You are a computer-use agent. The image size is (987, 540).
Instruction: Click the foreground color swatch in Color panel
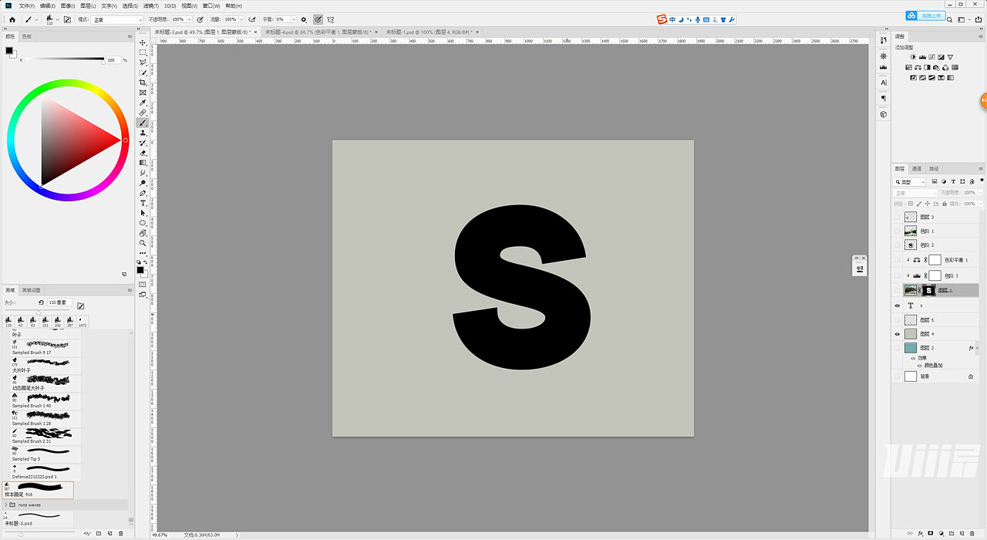(x=9, y=51)
